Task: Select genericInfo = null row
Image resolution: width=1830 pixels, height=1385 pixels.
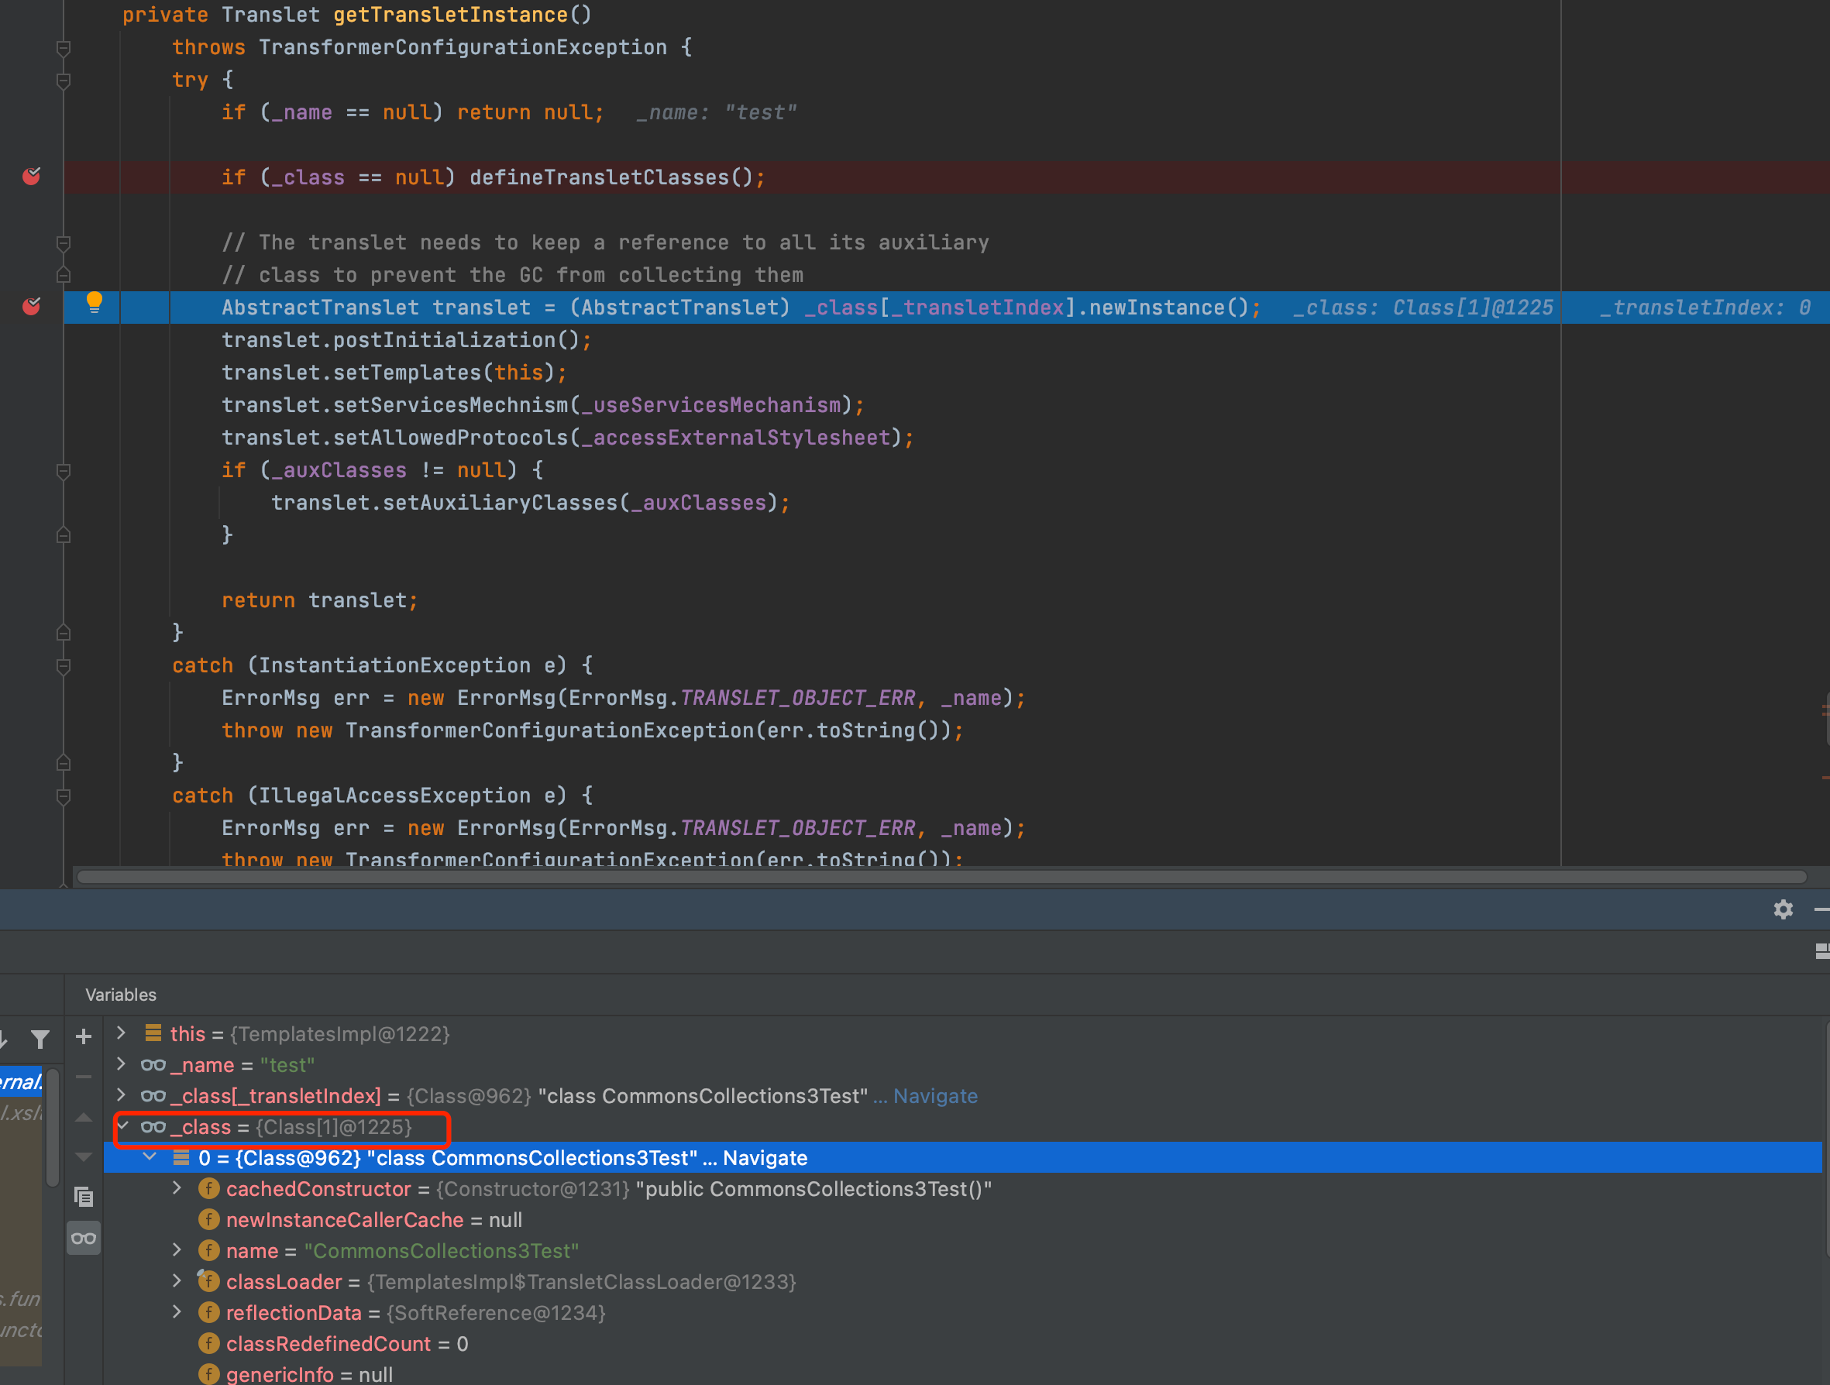Action: pos(963,1374)
